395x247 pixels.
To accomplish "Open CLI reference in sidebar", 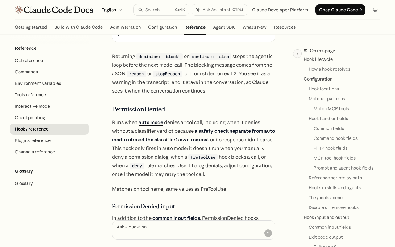I will coord(49,61).
